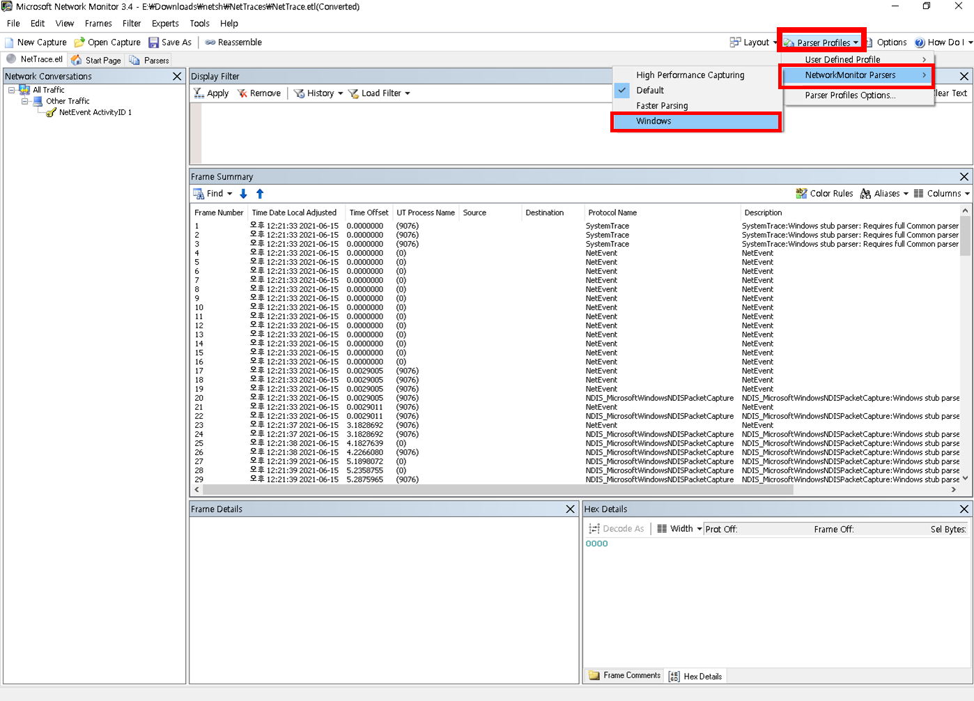
Task: Switch to the NetTrace.etl tab
Action: (35, 60)
